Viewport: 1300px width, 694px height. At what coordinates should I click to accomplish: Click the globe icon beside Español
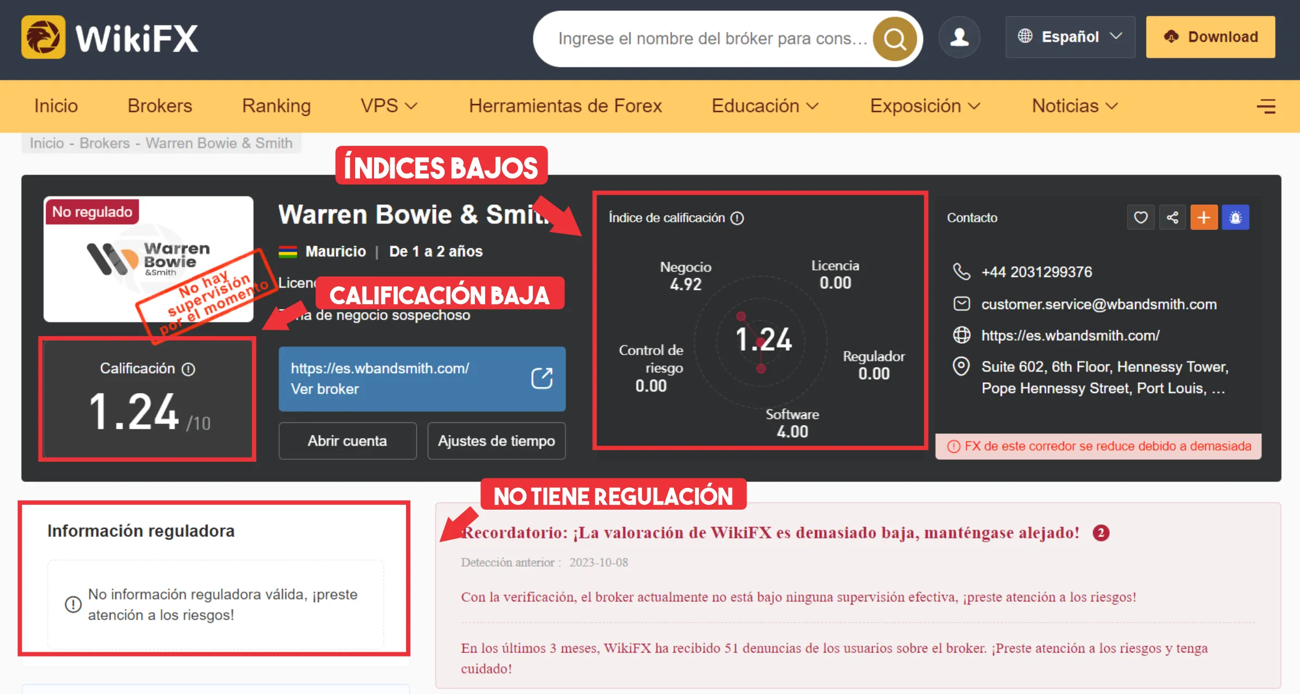pos(1025,36)
